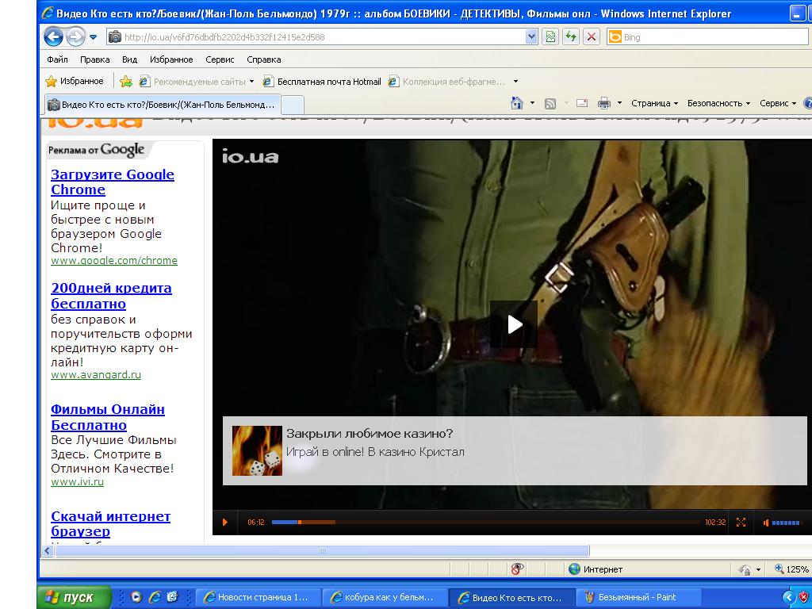Click the RSS feeds icon

pyautogui.click(x=550, y=104)
